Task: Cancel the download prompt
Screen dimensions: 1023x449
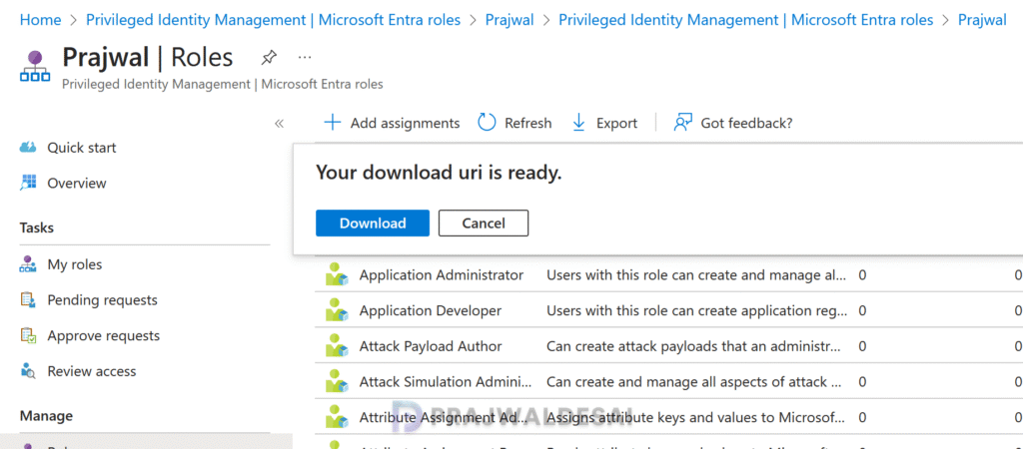Action: [x=484, y=223]
